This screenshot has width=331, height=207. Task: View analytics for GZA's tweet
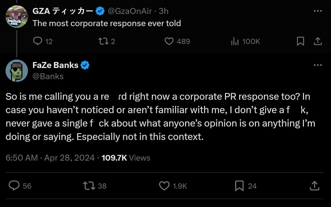pyautogui.click(x=235, y=41)
